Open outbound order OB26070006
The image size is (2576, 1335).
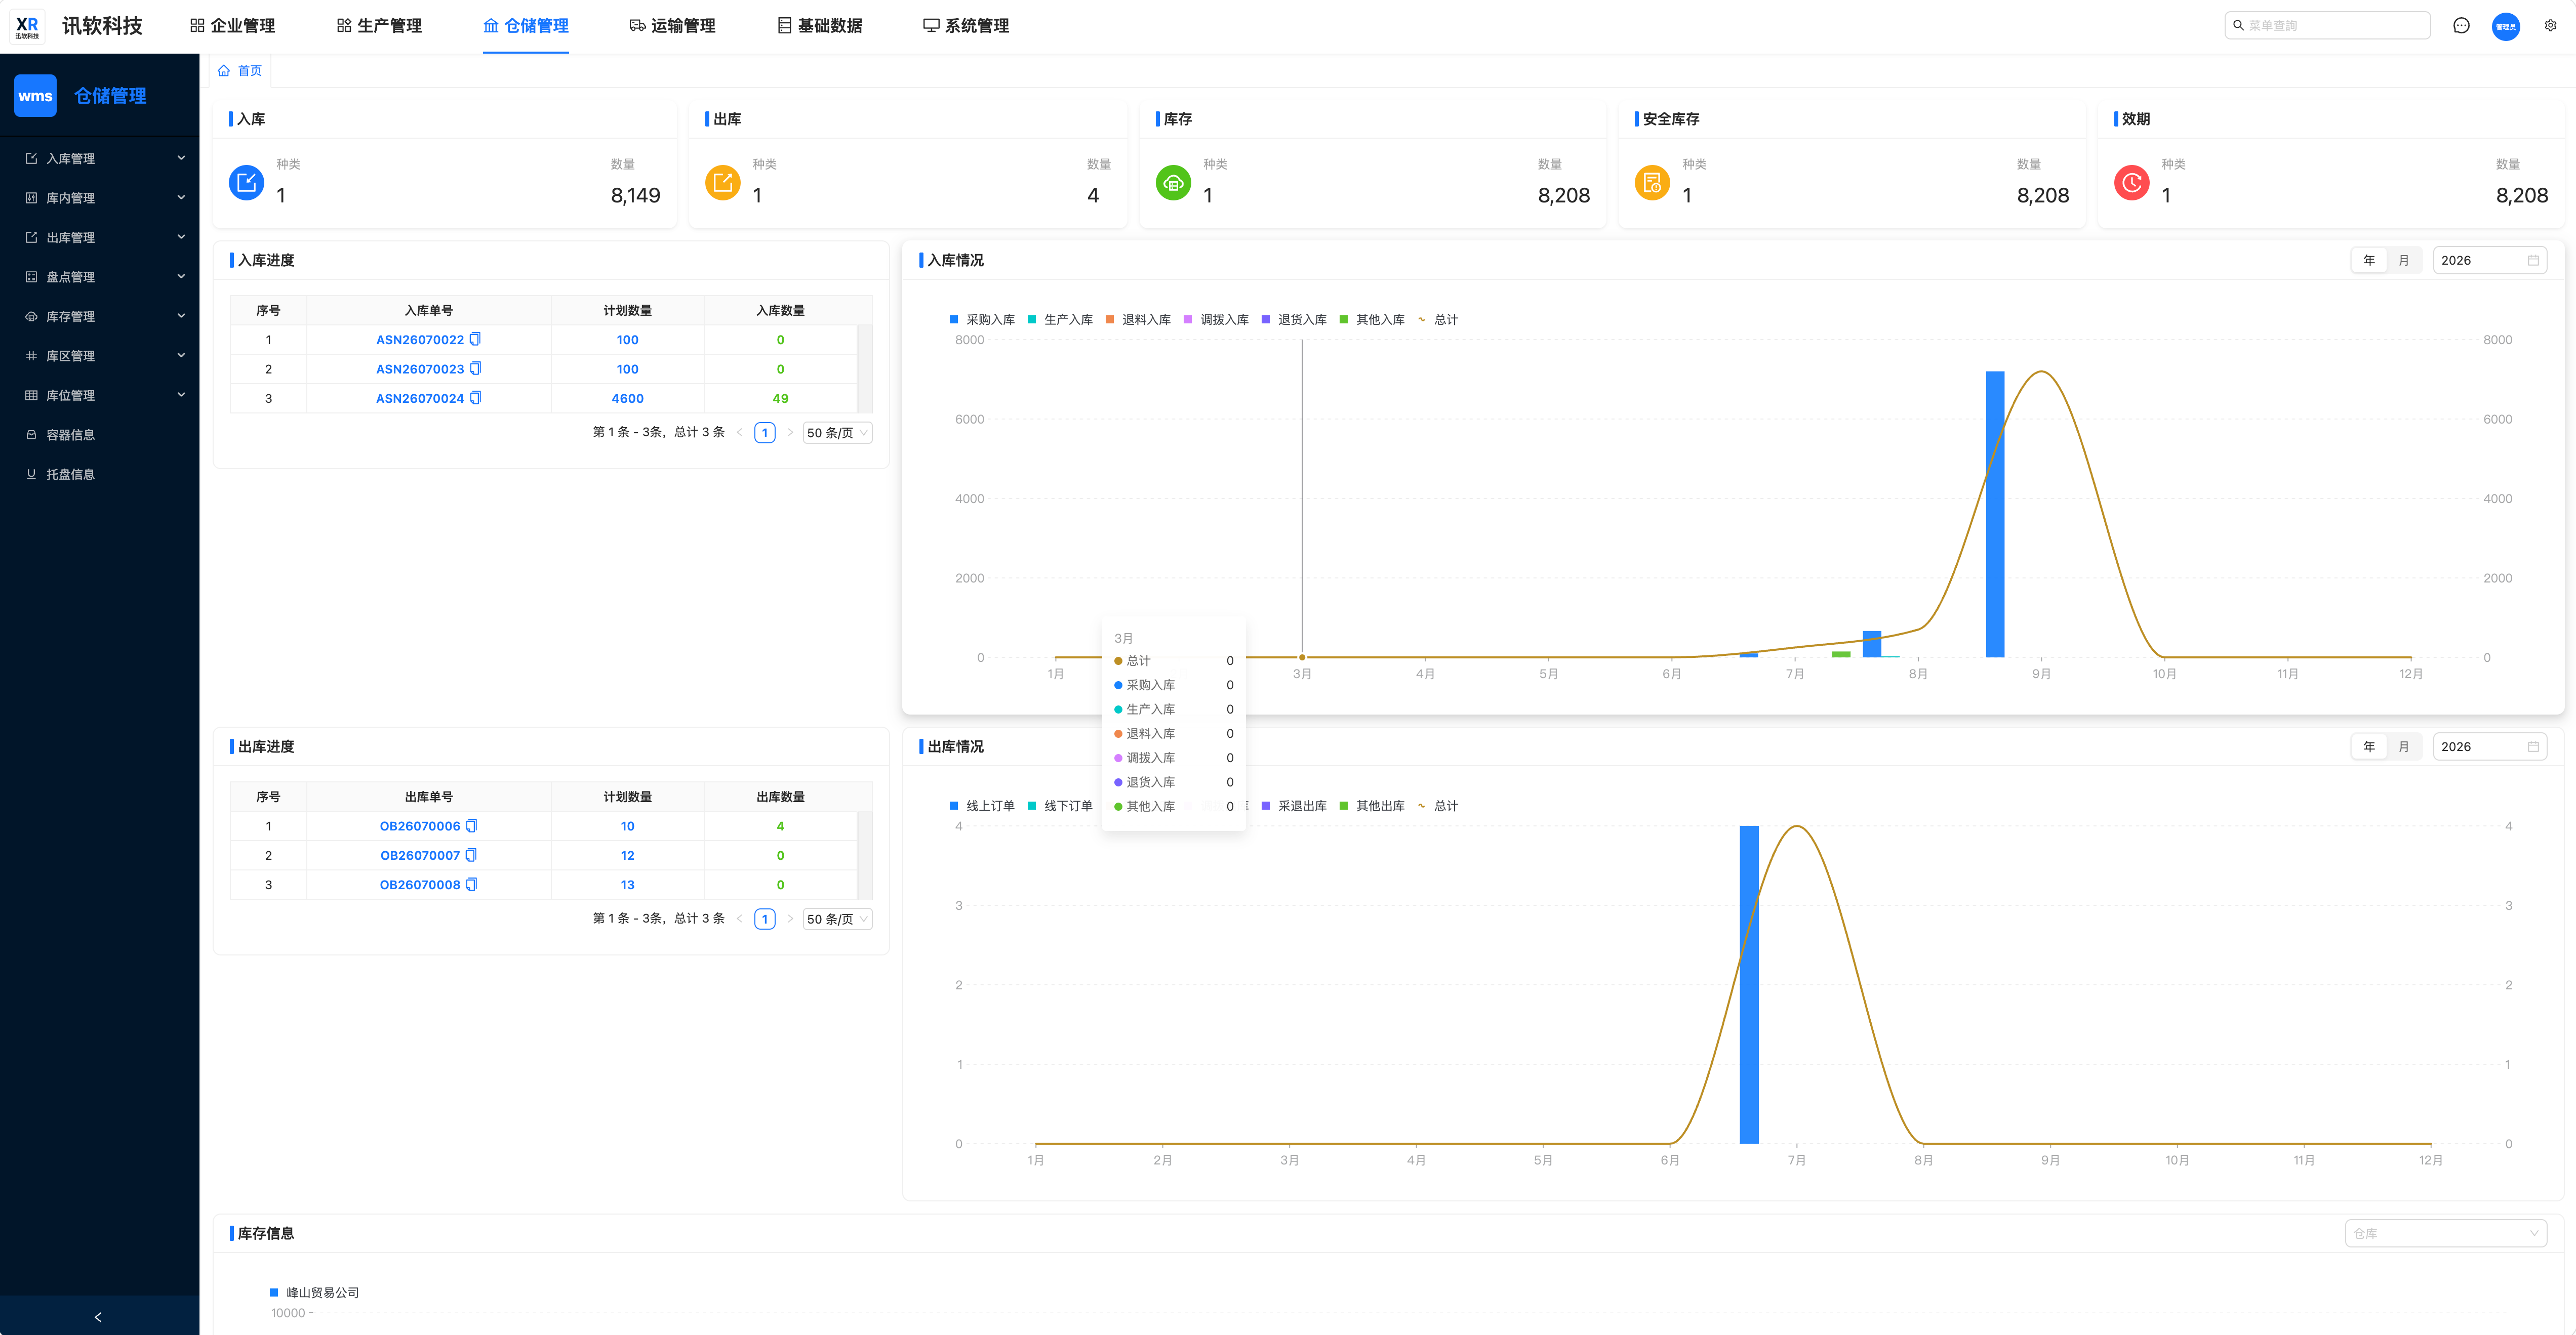[420, 826]
